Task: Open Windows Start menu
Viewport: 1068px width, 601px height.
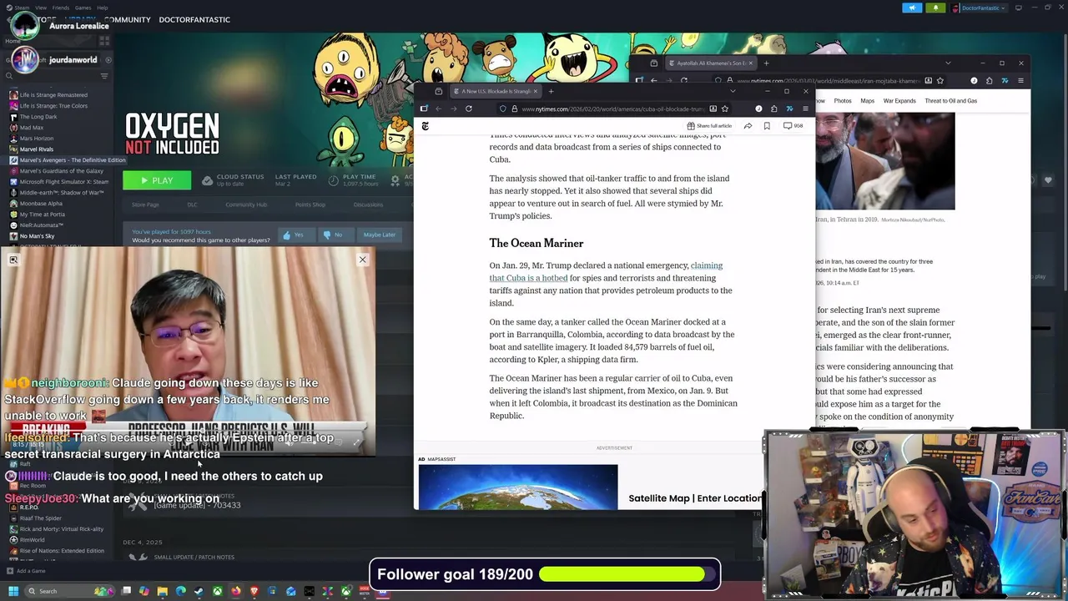Action: click(x=13, y=591)
